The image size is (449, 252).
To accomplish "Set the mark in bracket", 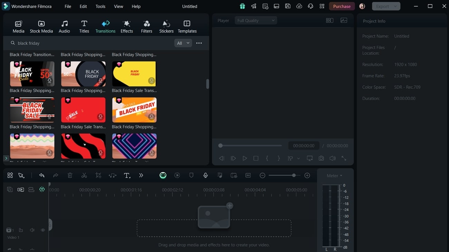I will point(267,158).
